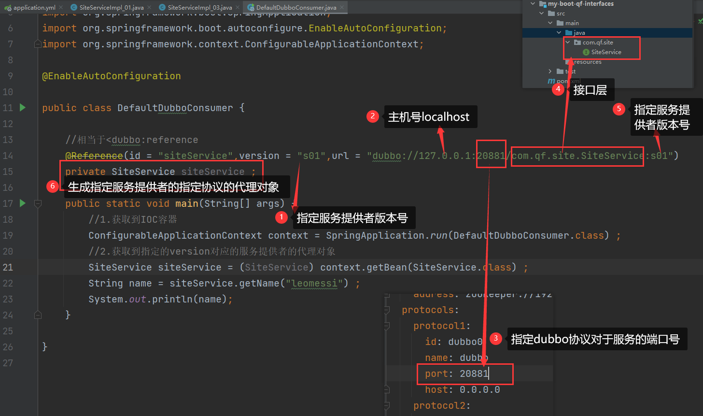Click the 'protocol2:' YAML key
The width and height of the screenshot is (703, 416).
(x=442, y=405)
